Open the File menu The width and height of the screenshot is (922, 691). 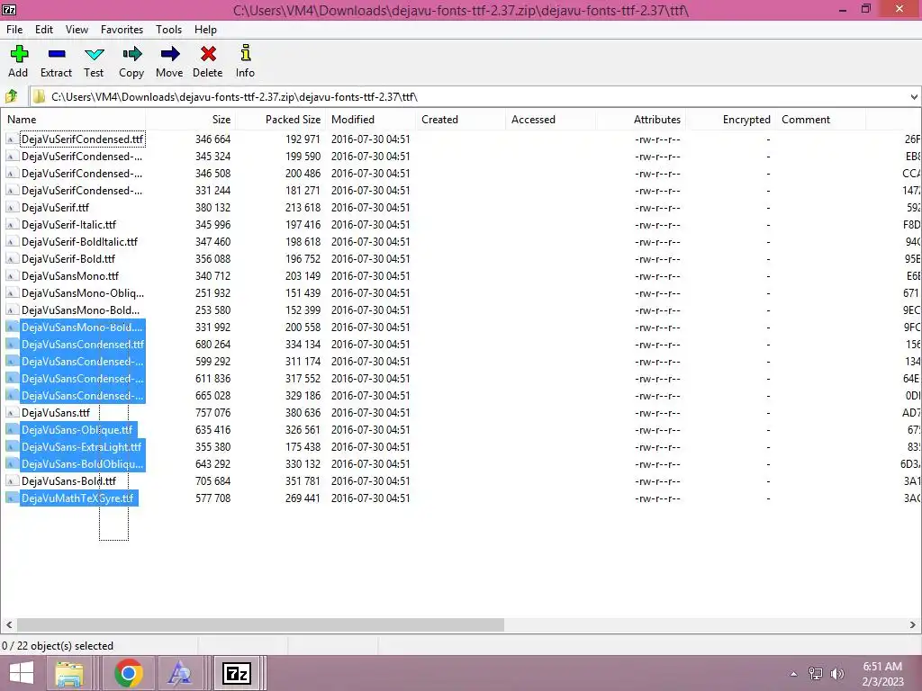coord(14,30)
